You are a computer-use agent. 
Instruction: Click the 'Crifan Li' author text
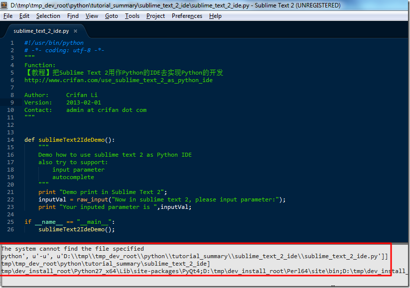coord(82,95)
